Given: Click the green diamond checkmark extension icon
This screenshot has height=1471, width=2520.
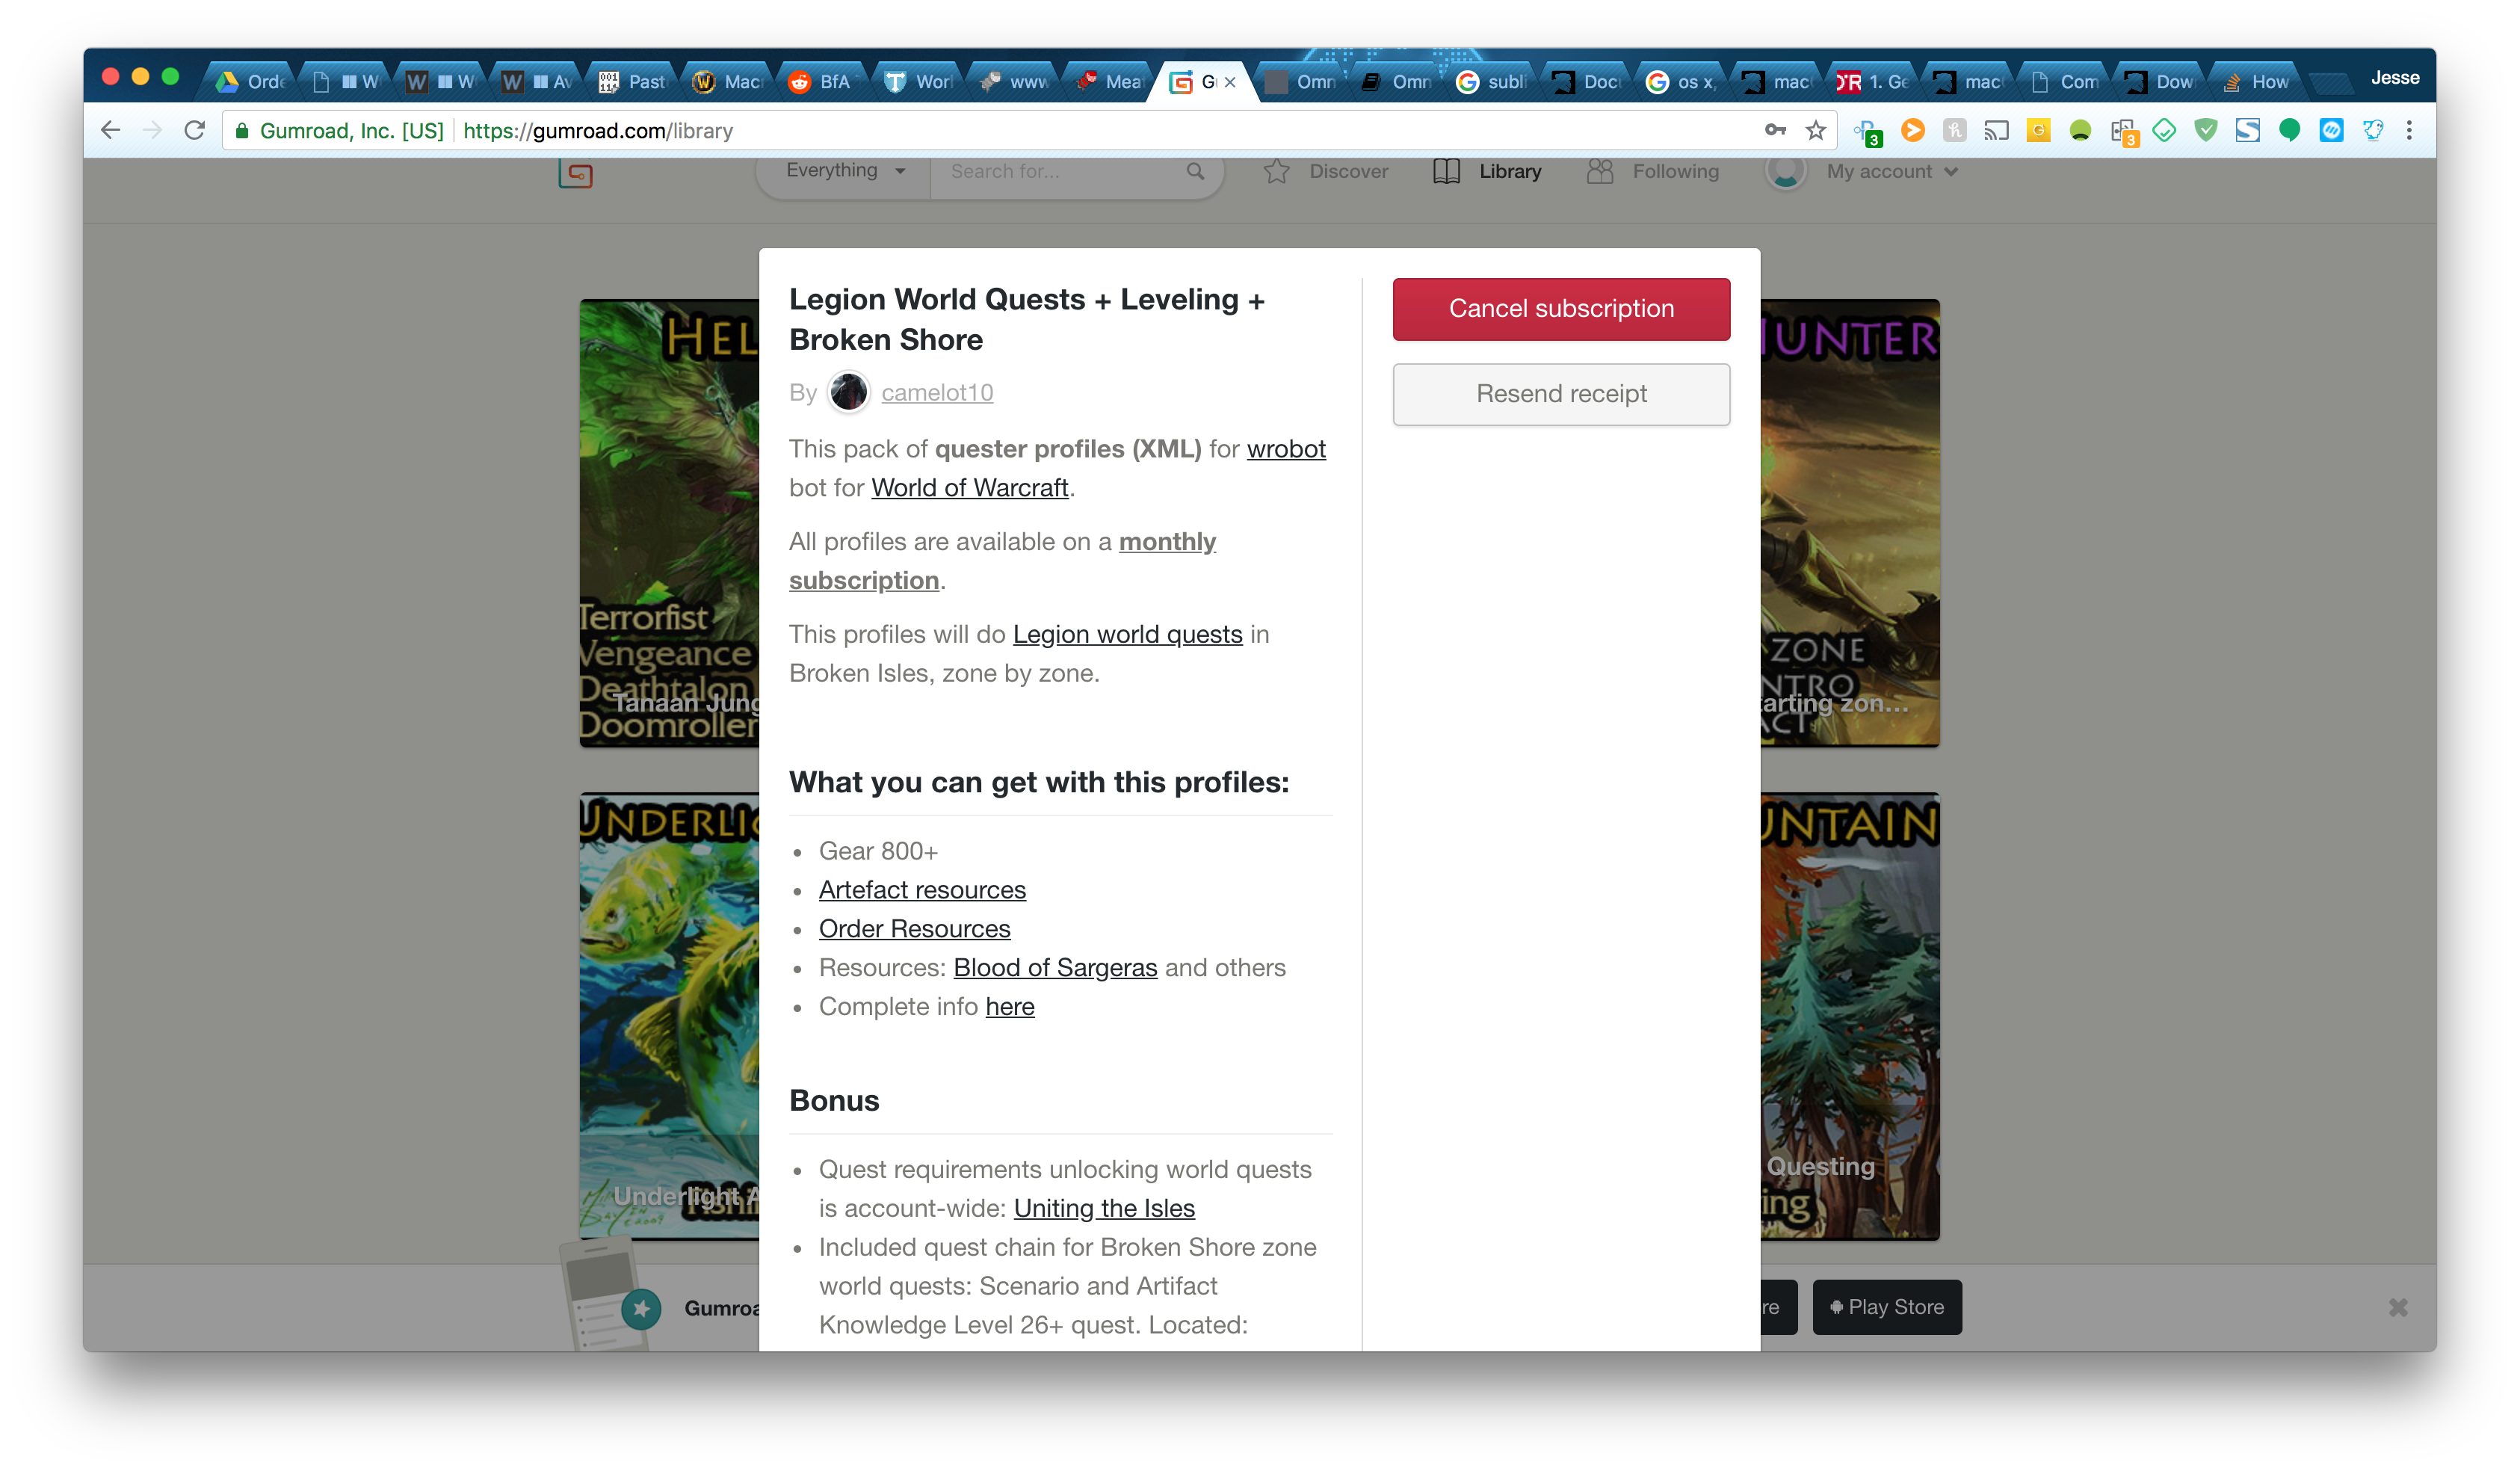Looking at the screenshot, I should [x=2164, y=130].
